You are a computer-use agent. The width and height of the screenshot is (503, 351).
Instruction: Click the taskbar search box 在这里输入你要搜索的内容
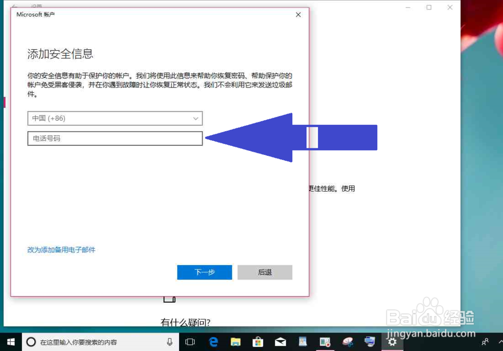101,342
